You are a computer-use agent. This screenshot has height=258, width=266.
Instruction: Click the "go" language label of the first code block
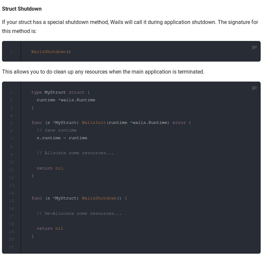coord(254,47)
